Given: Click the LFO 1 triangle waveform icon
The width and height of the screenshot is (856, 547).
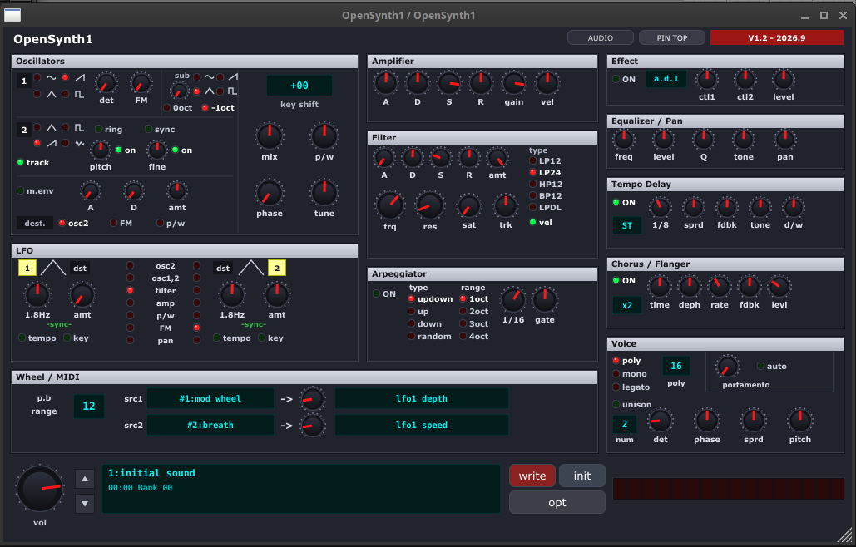Looking at the screenshot, I should (53, 268).
